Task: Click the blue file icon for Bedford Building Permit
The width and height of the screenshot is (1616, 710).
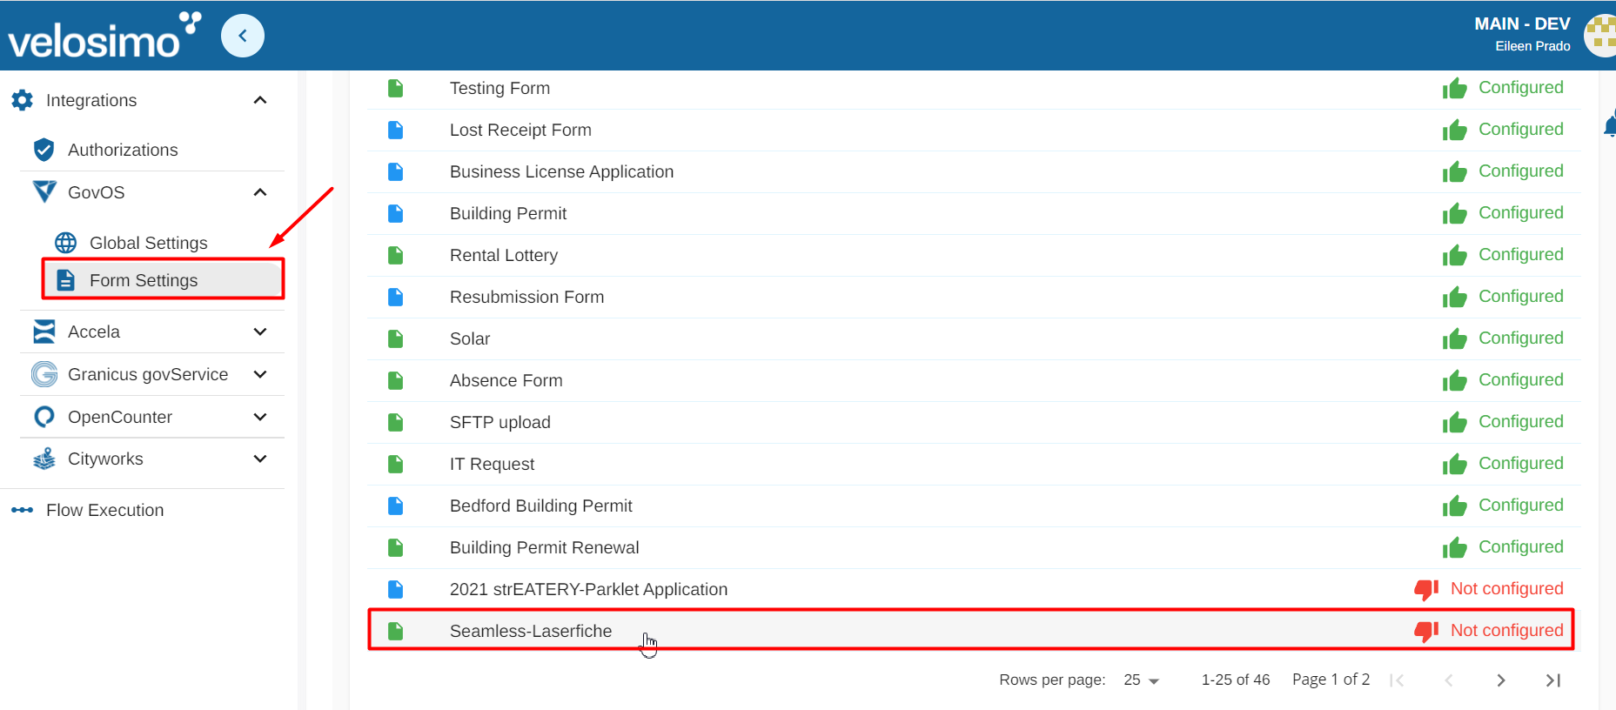Action: coord(396,506)
